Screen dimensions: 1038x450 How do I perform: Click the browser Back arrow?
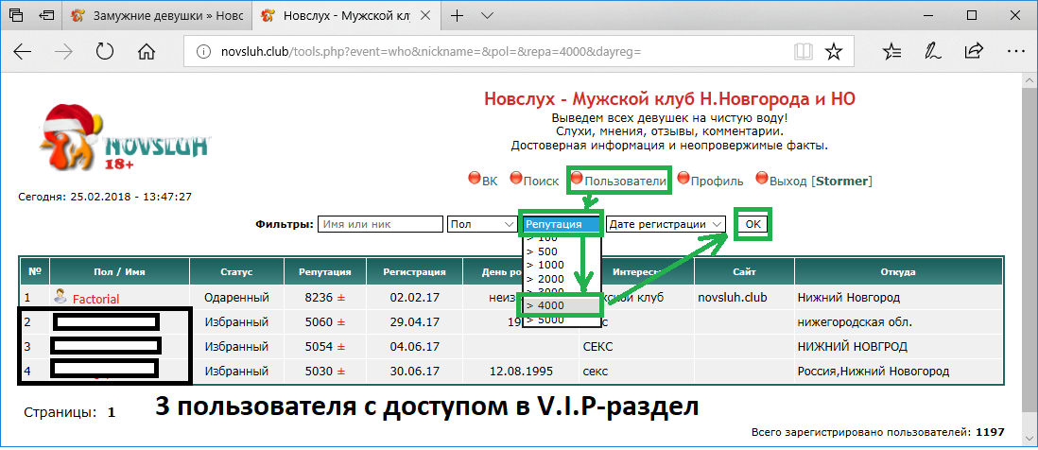tap(23, 51)
